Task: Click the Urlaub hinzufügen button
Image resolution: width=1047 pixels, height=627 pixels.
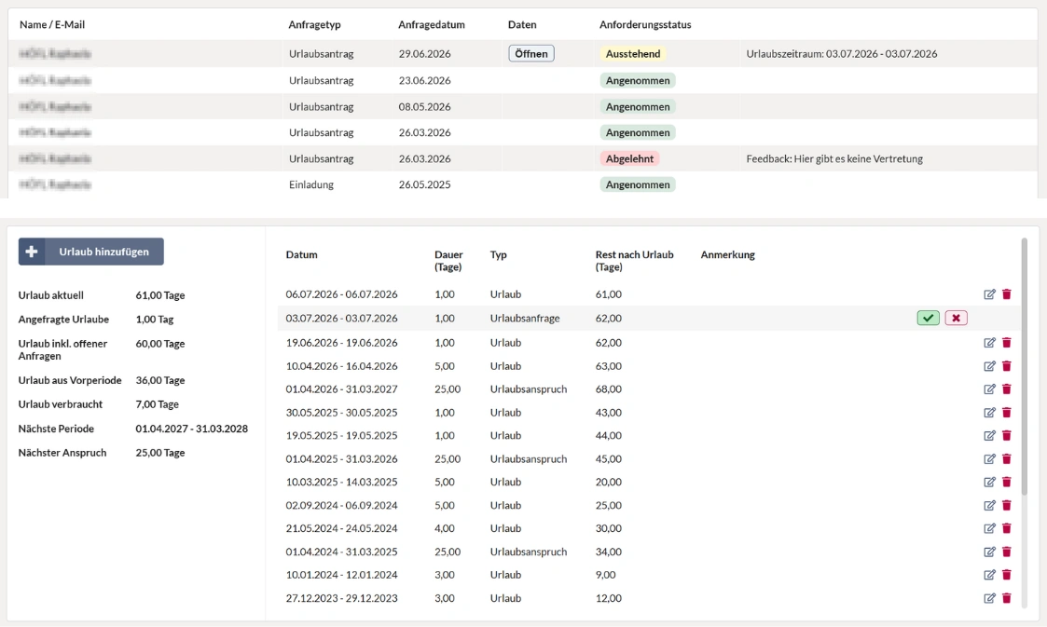Action: point(90,252)
